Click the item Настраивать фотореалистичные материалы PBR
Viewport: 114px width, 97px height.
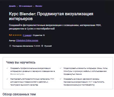pyautogui.click(x=32, y=82)
